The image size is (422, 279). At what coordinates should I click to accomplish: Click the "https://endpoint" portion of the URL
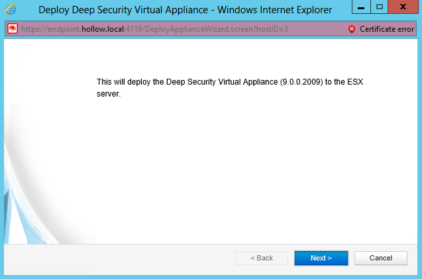click(50, 29)
